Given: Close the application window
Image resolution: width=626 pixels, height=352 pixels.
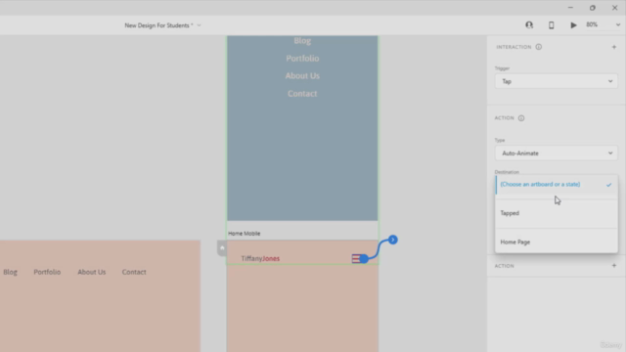Looking at the screenshot, I should tap(614, 8).
